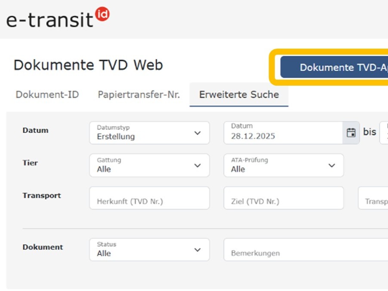
Task: Click the Herkunft (TVD Nr.) input
Action: click(149, 198)
